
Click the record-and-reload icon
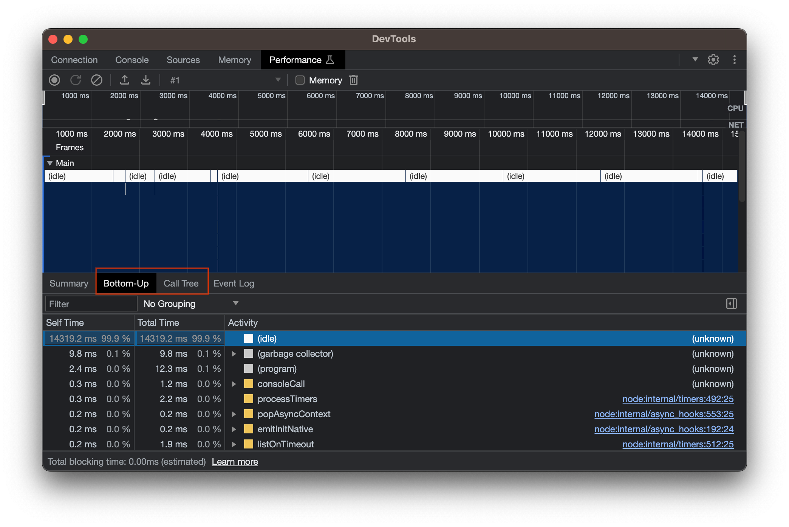click(76, 80)
